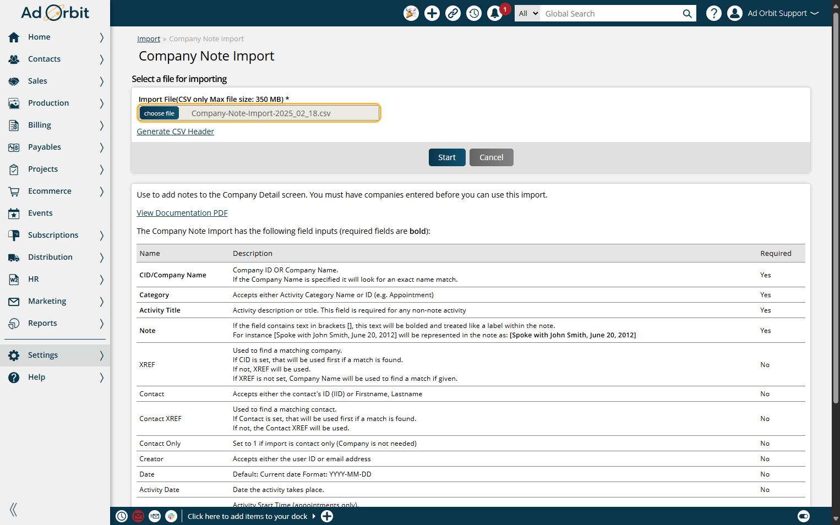The width and height of the screenshot is (840, 525).
Task: Collapse the sidebar with double chevron
Action: [14, 510]
